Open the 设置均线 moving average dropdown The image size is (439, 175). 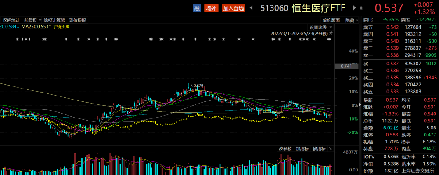320,27
